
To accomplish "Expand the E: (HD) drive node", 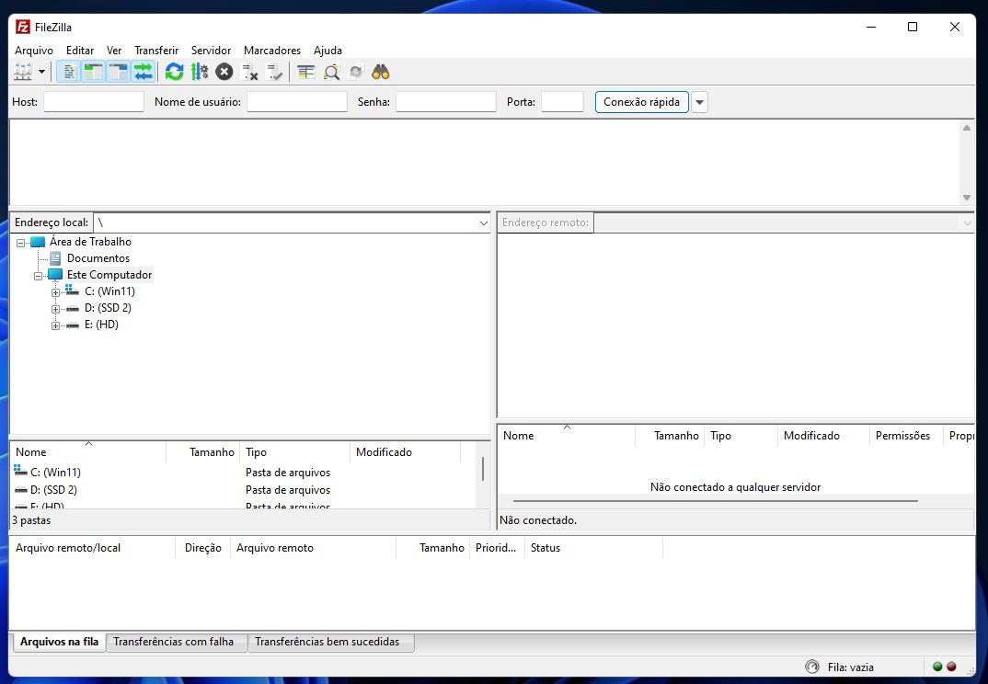I will click(55, 325).
